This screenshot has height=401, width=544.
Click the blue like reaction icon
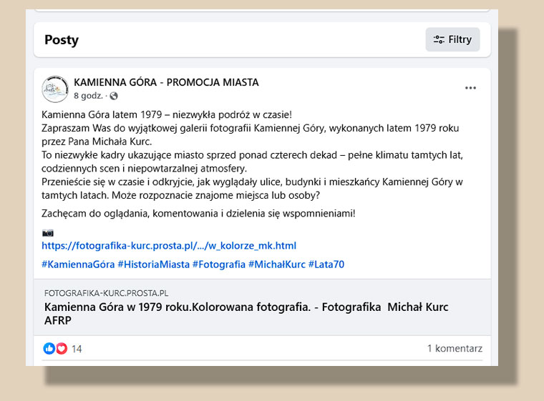click(49, 348)
